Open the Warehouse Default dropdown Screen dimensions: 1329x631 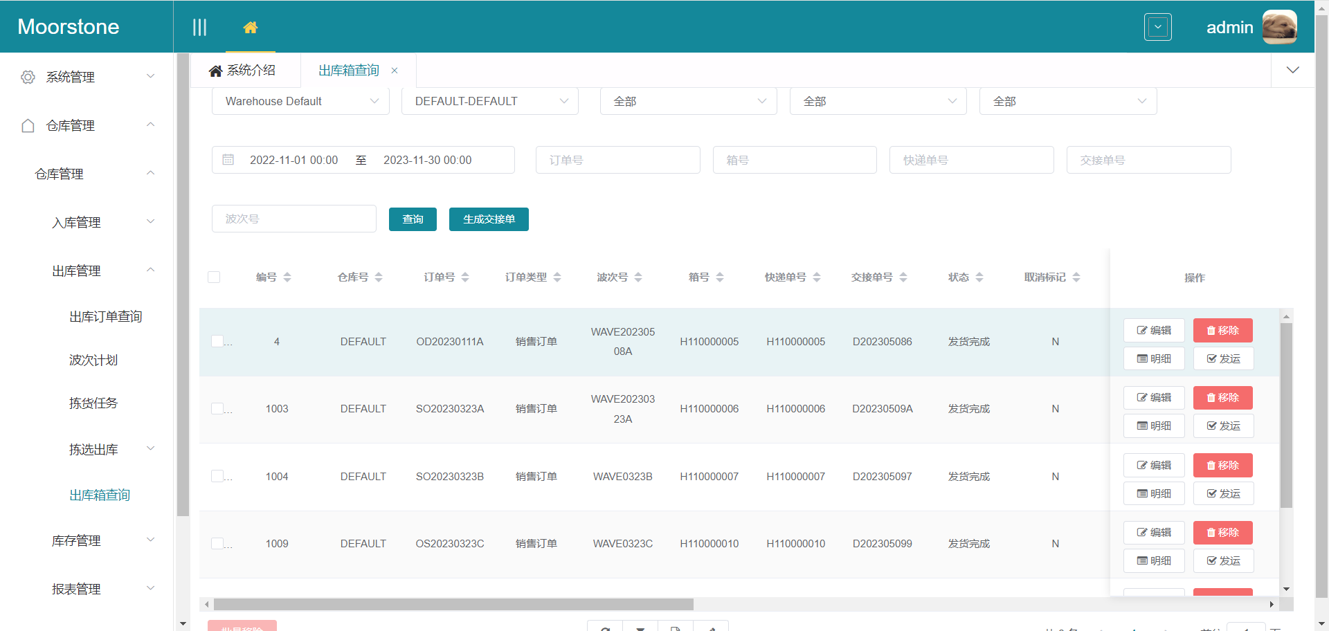point(300,101)
